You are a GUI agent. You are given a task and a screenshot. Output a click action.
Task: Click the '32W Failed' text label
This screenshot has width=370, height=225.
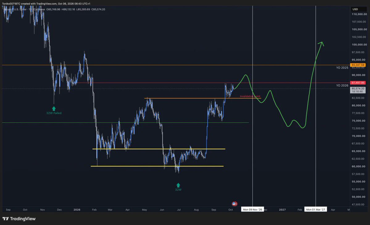click(54, 113)
